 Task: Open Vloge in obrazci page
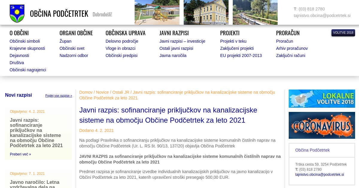[x=120, y=48]
